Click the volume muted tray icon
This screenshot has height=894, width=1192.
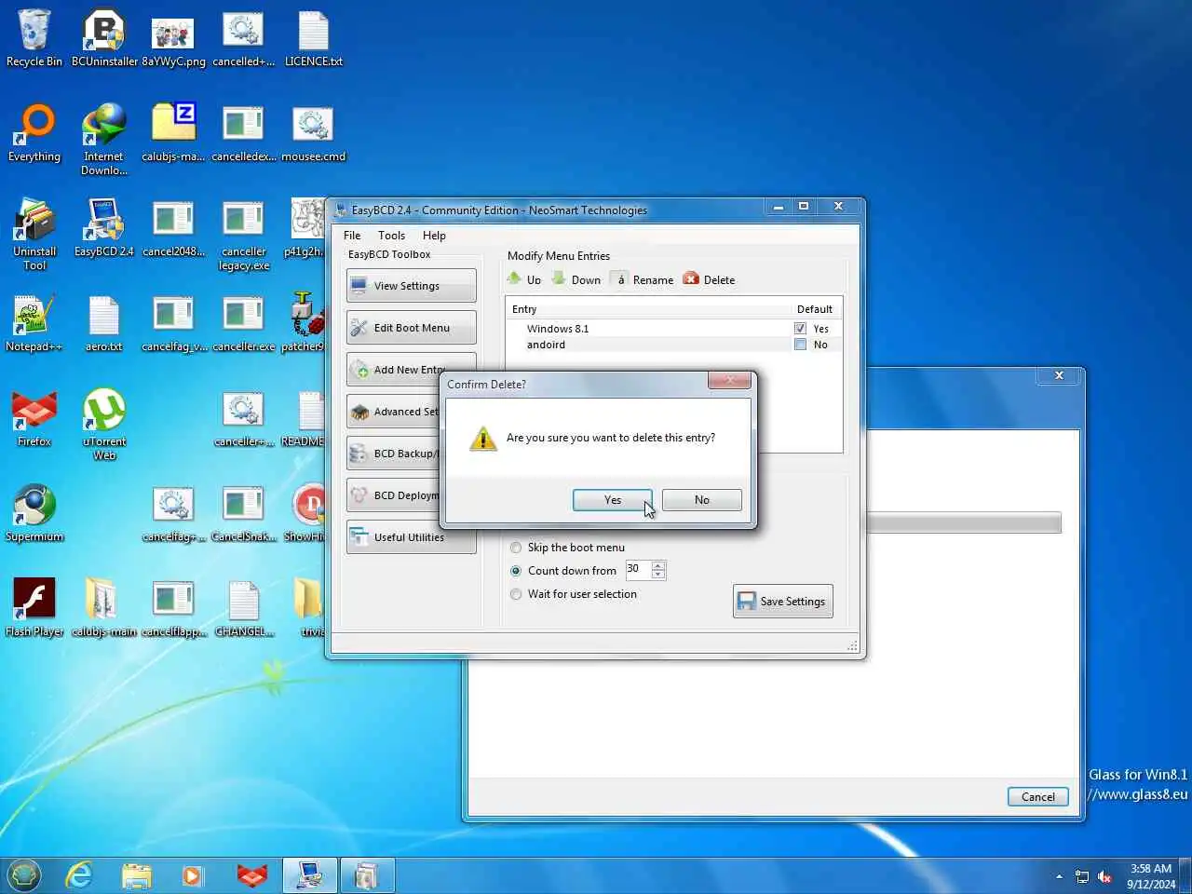pyautogui.click(x=1104, y=876)
